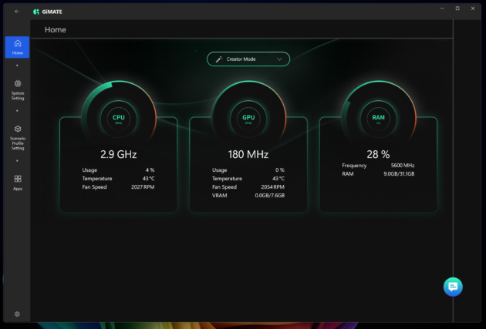Screen dimensions: 486x329
Task: Click the GPU Fan Speed 2054 RPM value
Action: [x=273, y=187]
